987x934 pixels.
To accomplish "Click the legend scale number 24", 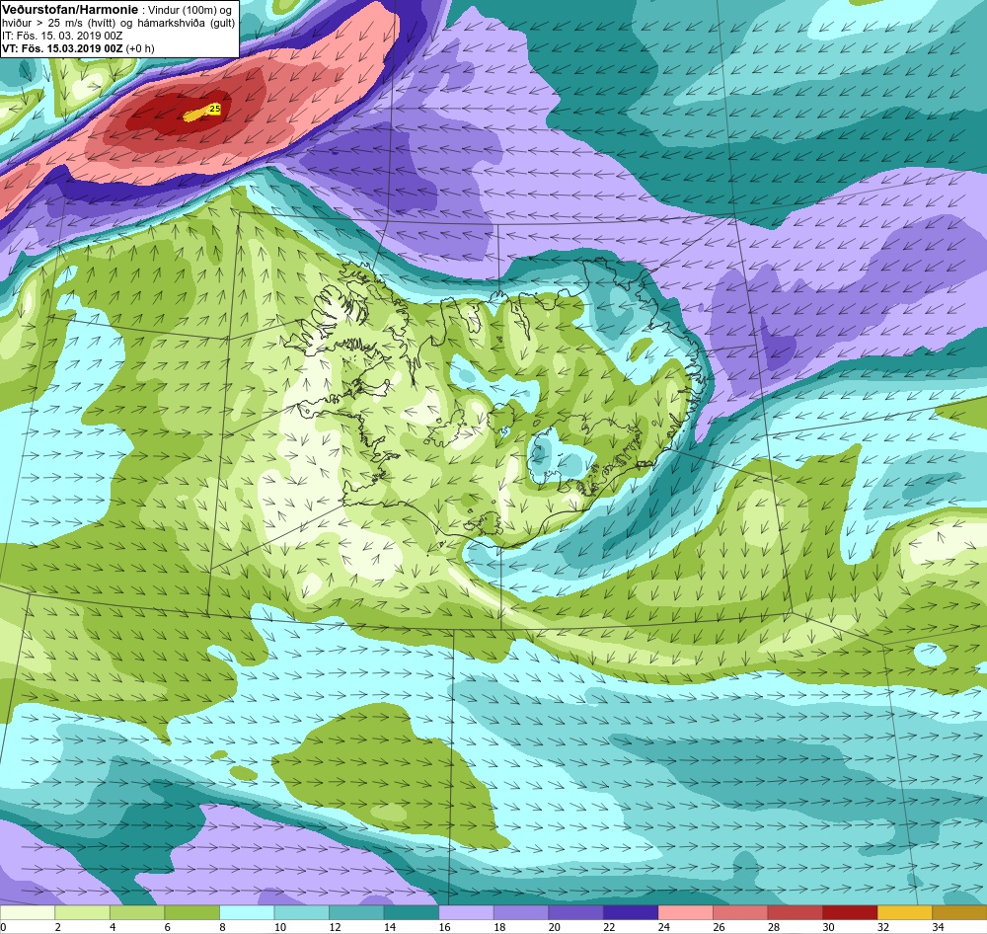I will tap(663, 926).
